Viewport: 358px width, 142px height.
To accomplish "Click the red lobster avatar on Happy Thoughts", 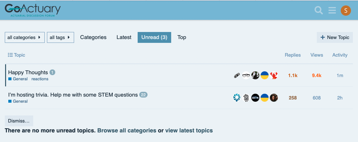I will (x=274, y=75).
